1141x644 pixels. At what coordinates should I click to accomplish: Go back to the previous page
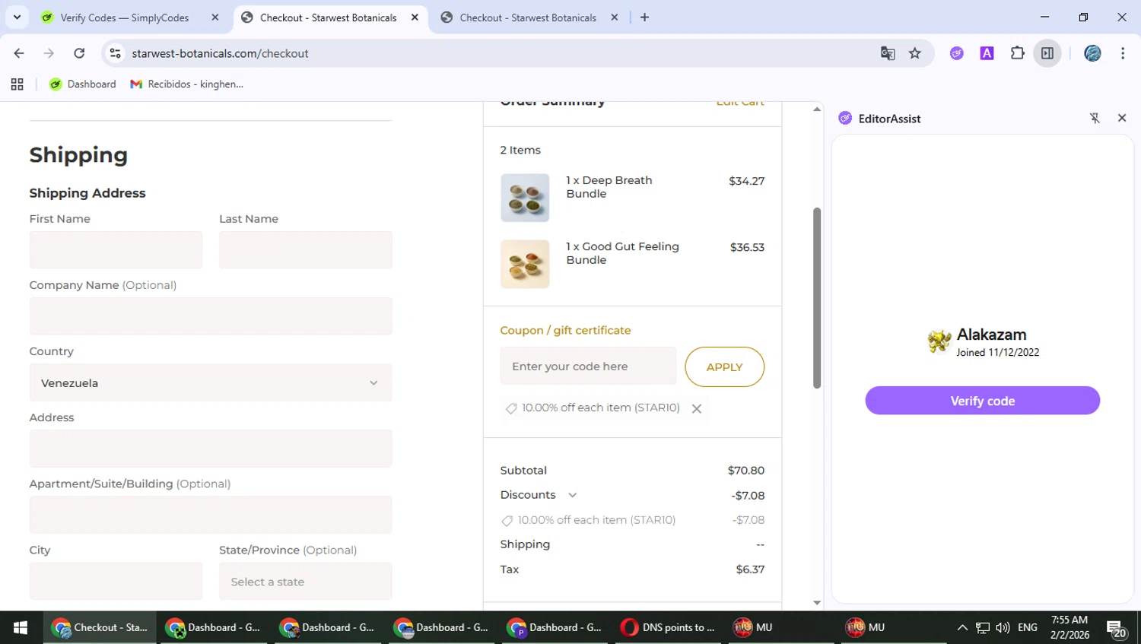coord(19,53)
